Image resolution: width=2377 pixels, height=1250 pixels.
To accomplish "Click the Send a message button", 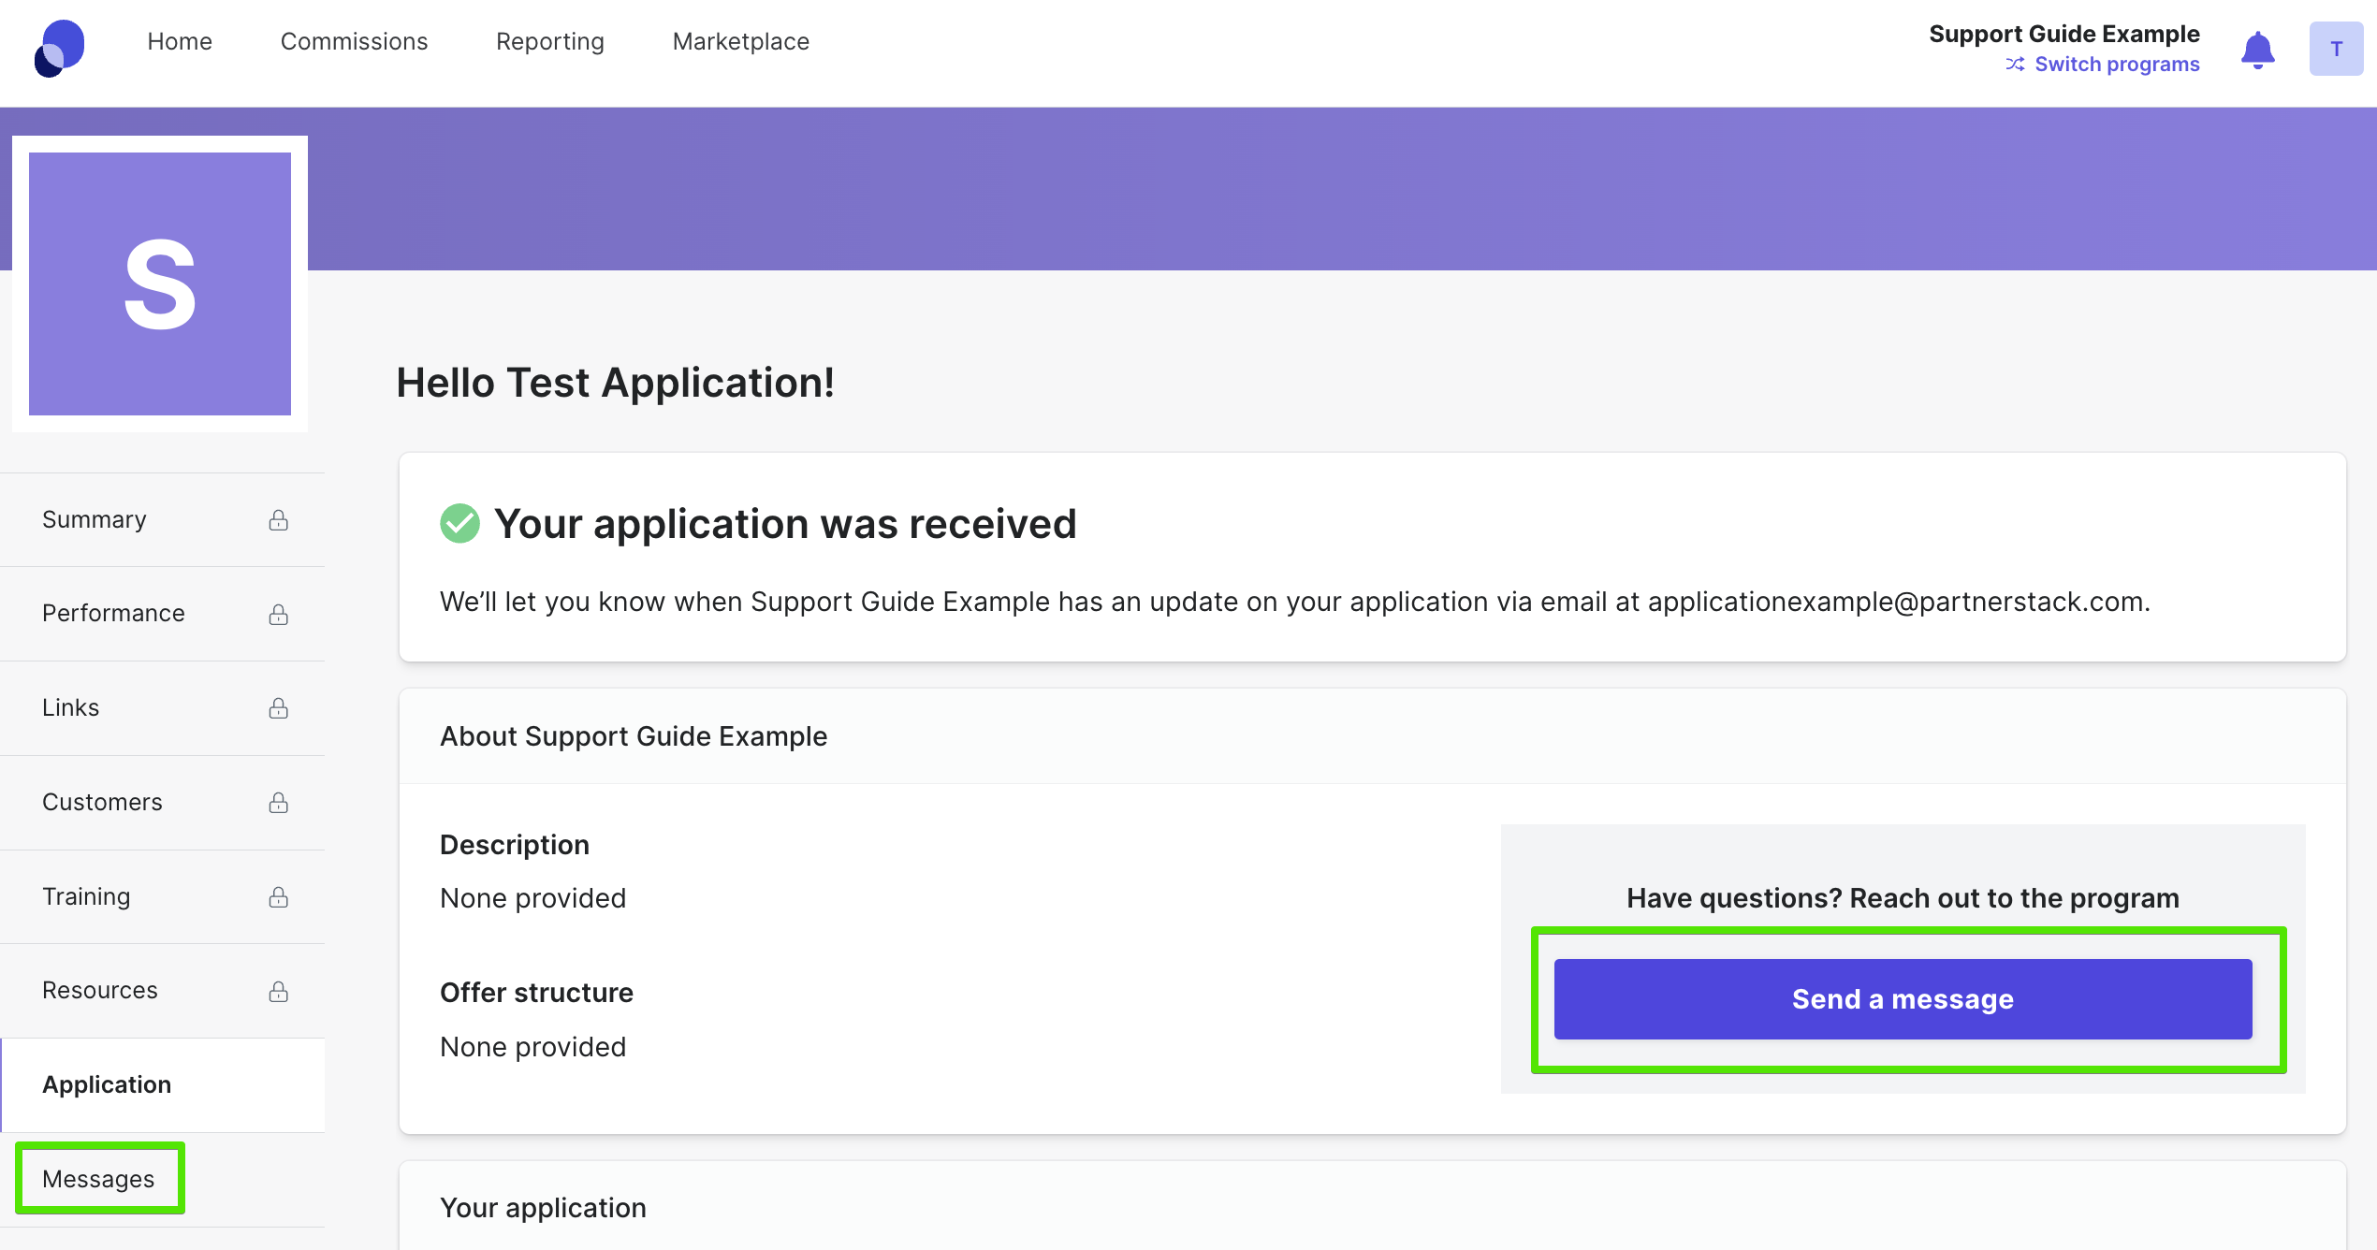I will (x=1903, y=998).
